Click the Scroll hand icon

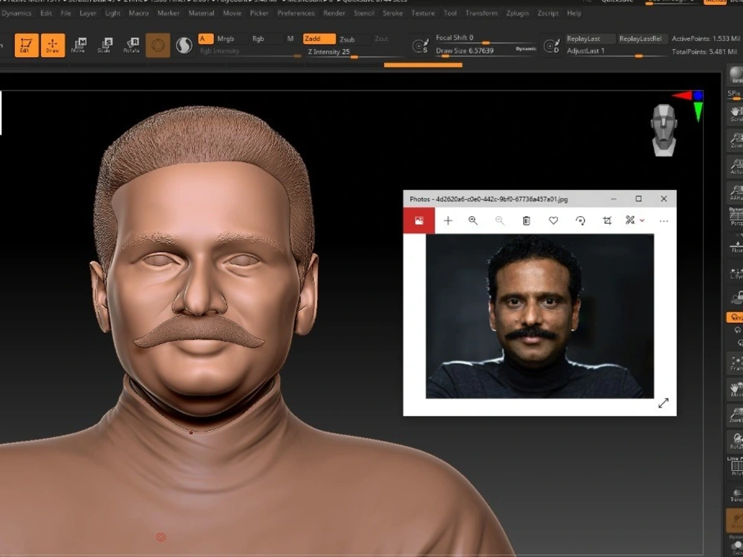click(x=736, y=113)
